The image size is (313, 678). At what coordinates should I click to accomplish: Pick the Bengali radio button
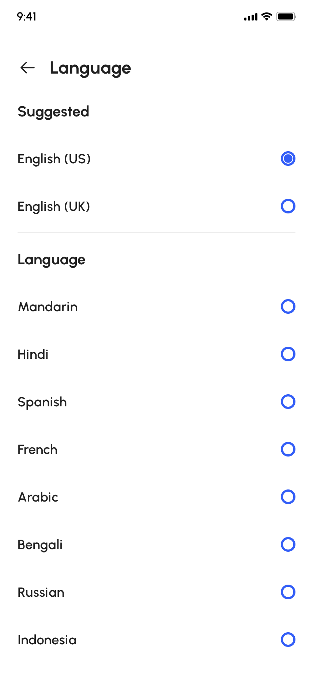pyautogui.click(x=288, y=544)
